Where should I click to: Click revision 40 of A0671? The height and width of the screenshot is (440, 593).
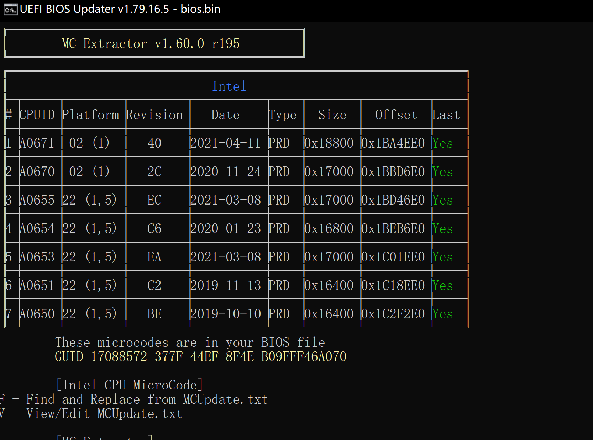pyautogui.click(x=154, y=143)
